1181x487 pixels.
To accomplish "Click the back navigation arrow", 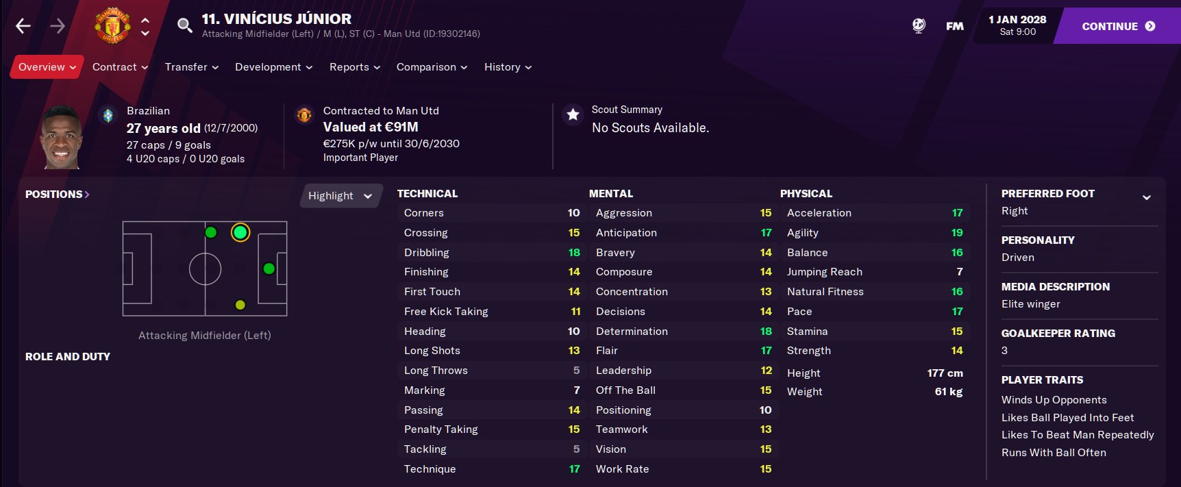I will pyautogui.click(x=23, y=25).
